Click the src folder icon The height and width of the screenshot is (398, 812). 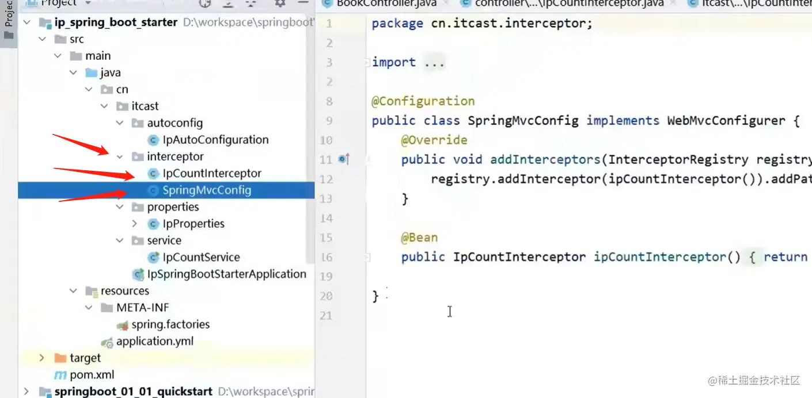point(60,39)
